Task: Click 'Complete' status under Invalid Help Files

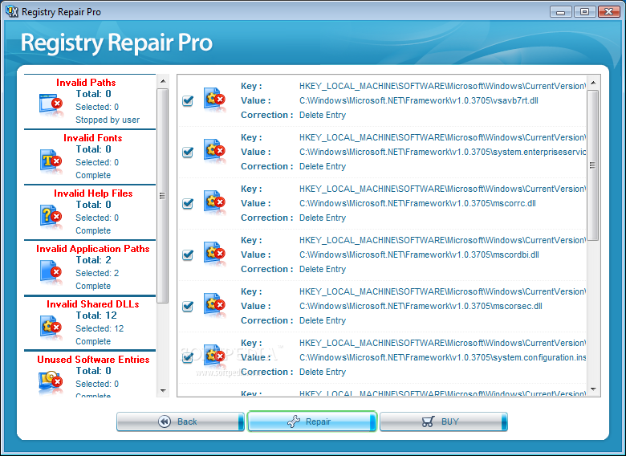Action: [93, 230]
